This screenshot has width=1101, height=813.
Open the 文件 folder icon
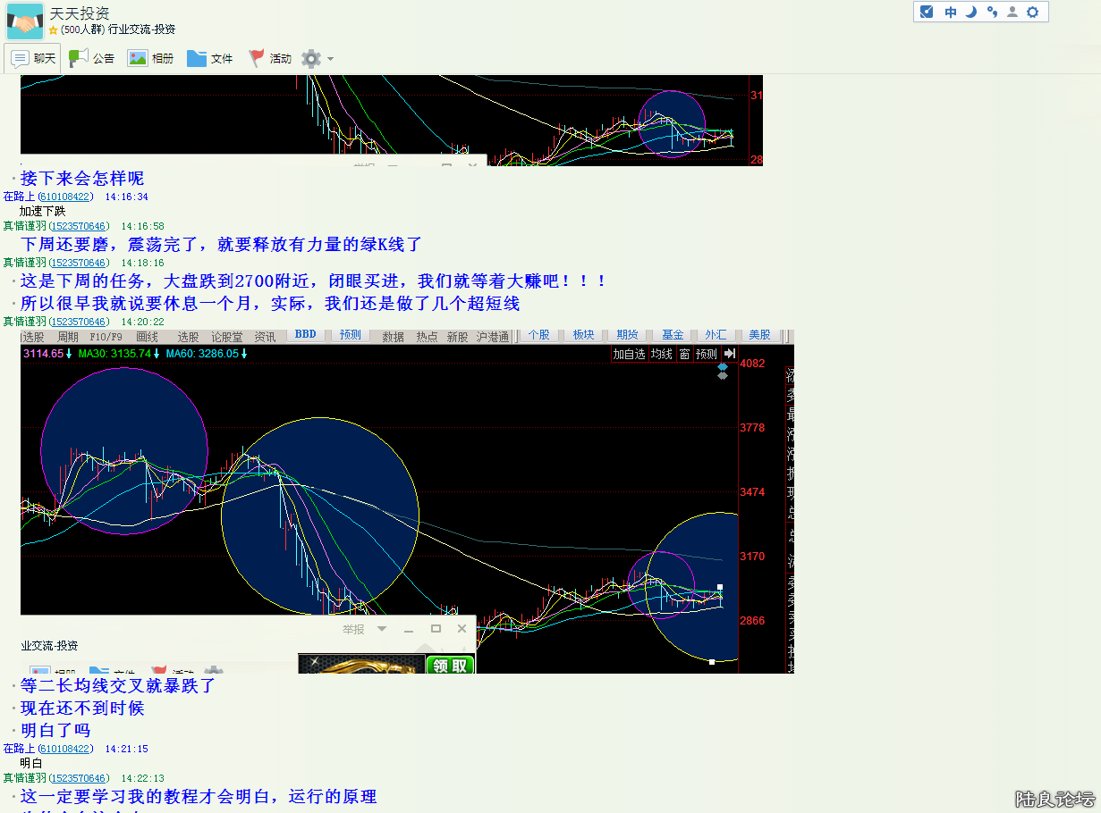pos(197,58)
